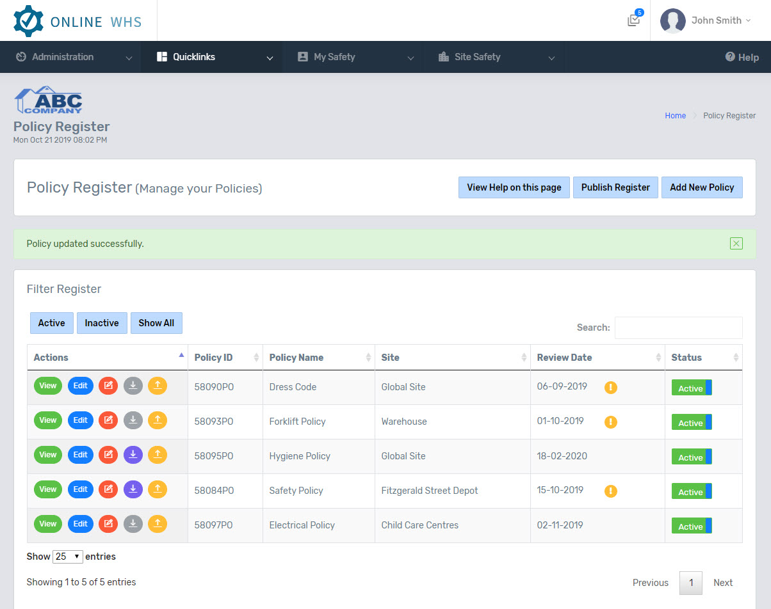Click the overdue warning icon beside 06-09-2019
This screenshot has width=771, height=609.
[x=611, y=387]
